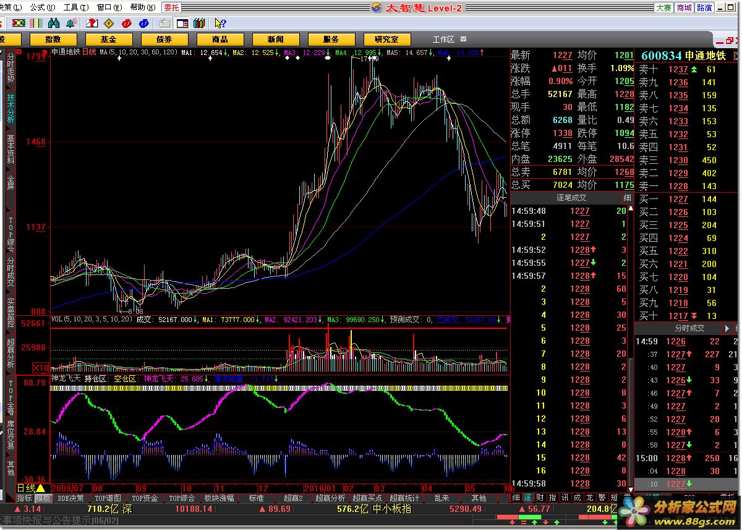The height and width of the screenshot is (531, 742).
Task: Click the blue info circle icon
Action: 143,23
